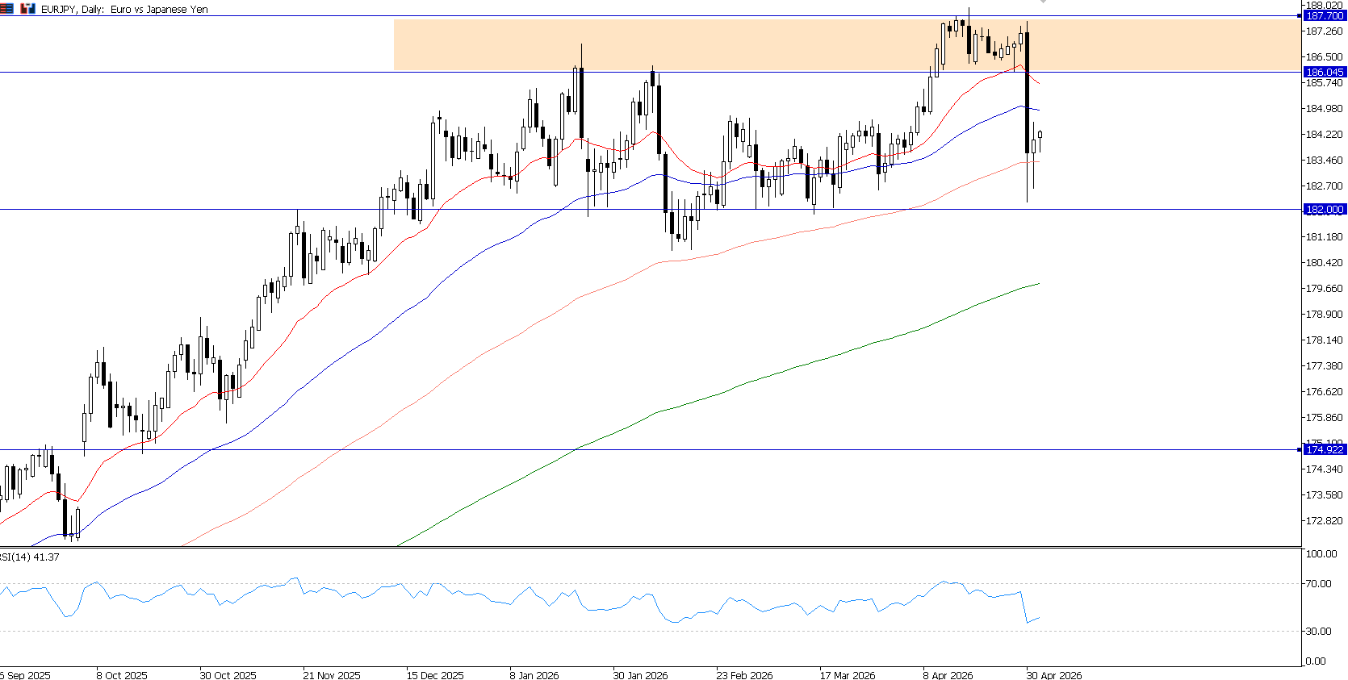Image resolution: width=1348 pixels, height=680 pixels.
Task: Click the 15 Dec 2025 date label
Action: coord(435,675)
